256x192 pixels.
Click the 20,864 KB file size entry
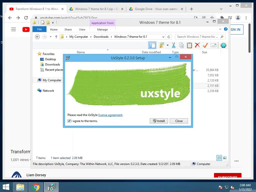(212, 70)
